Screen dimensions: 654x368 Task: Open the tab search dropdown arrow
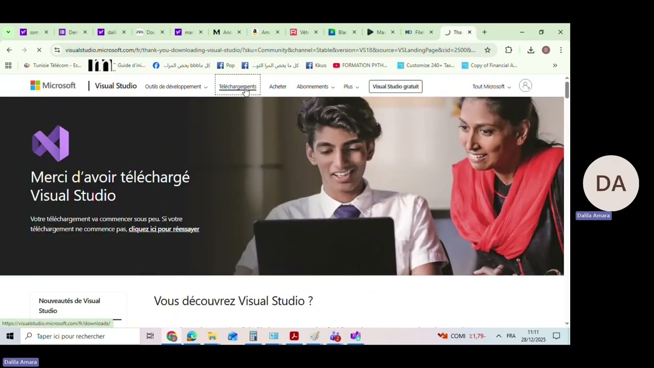point(8,32)
